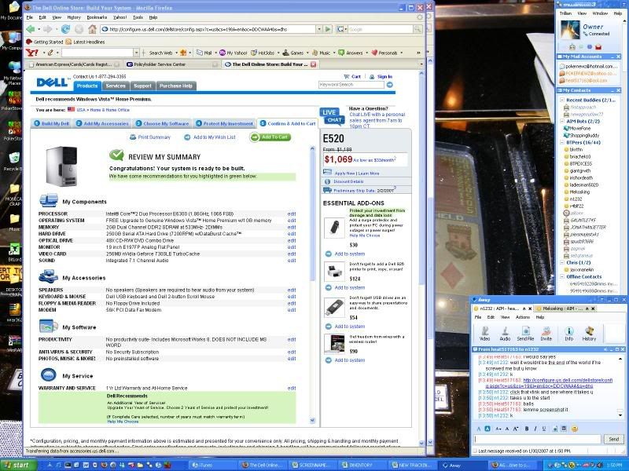Viewport: 629px width, 471px height.
Task: Show more Yahoo toolbar items chevron
Action: click(x=418, y=53)
